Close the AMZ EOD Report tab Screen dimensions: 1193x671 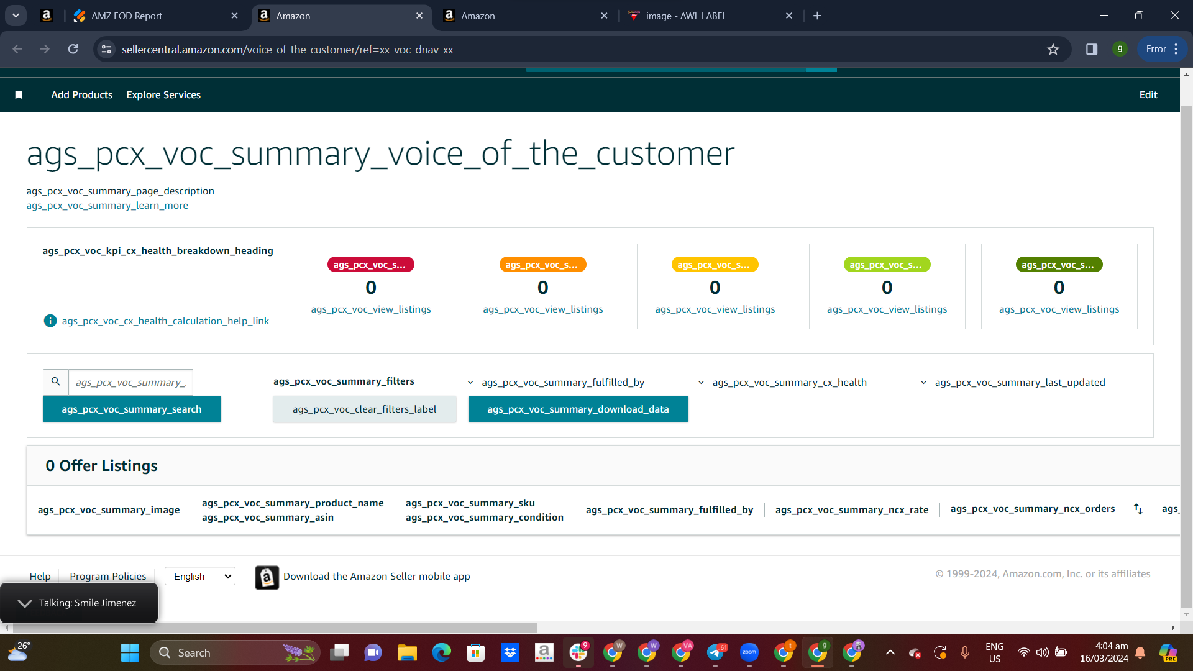[x=234, y=16]
